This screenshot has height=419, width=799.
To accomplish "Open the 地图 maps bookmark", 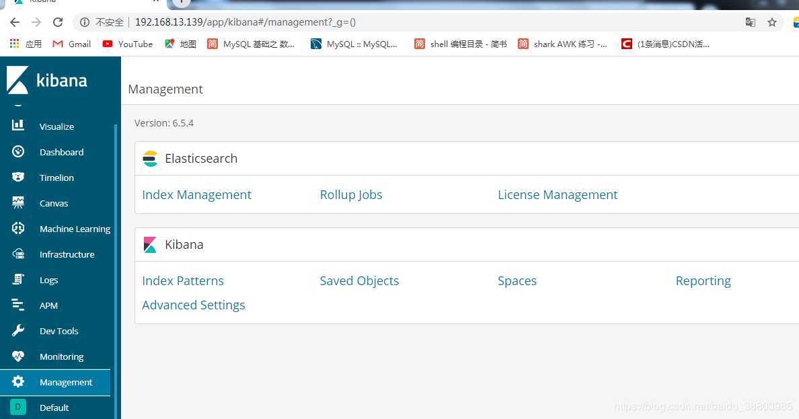I will [x=180, y=44].
